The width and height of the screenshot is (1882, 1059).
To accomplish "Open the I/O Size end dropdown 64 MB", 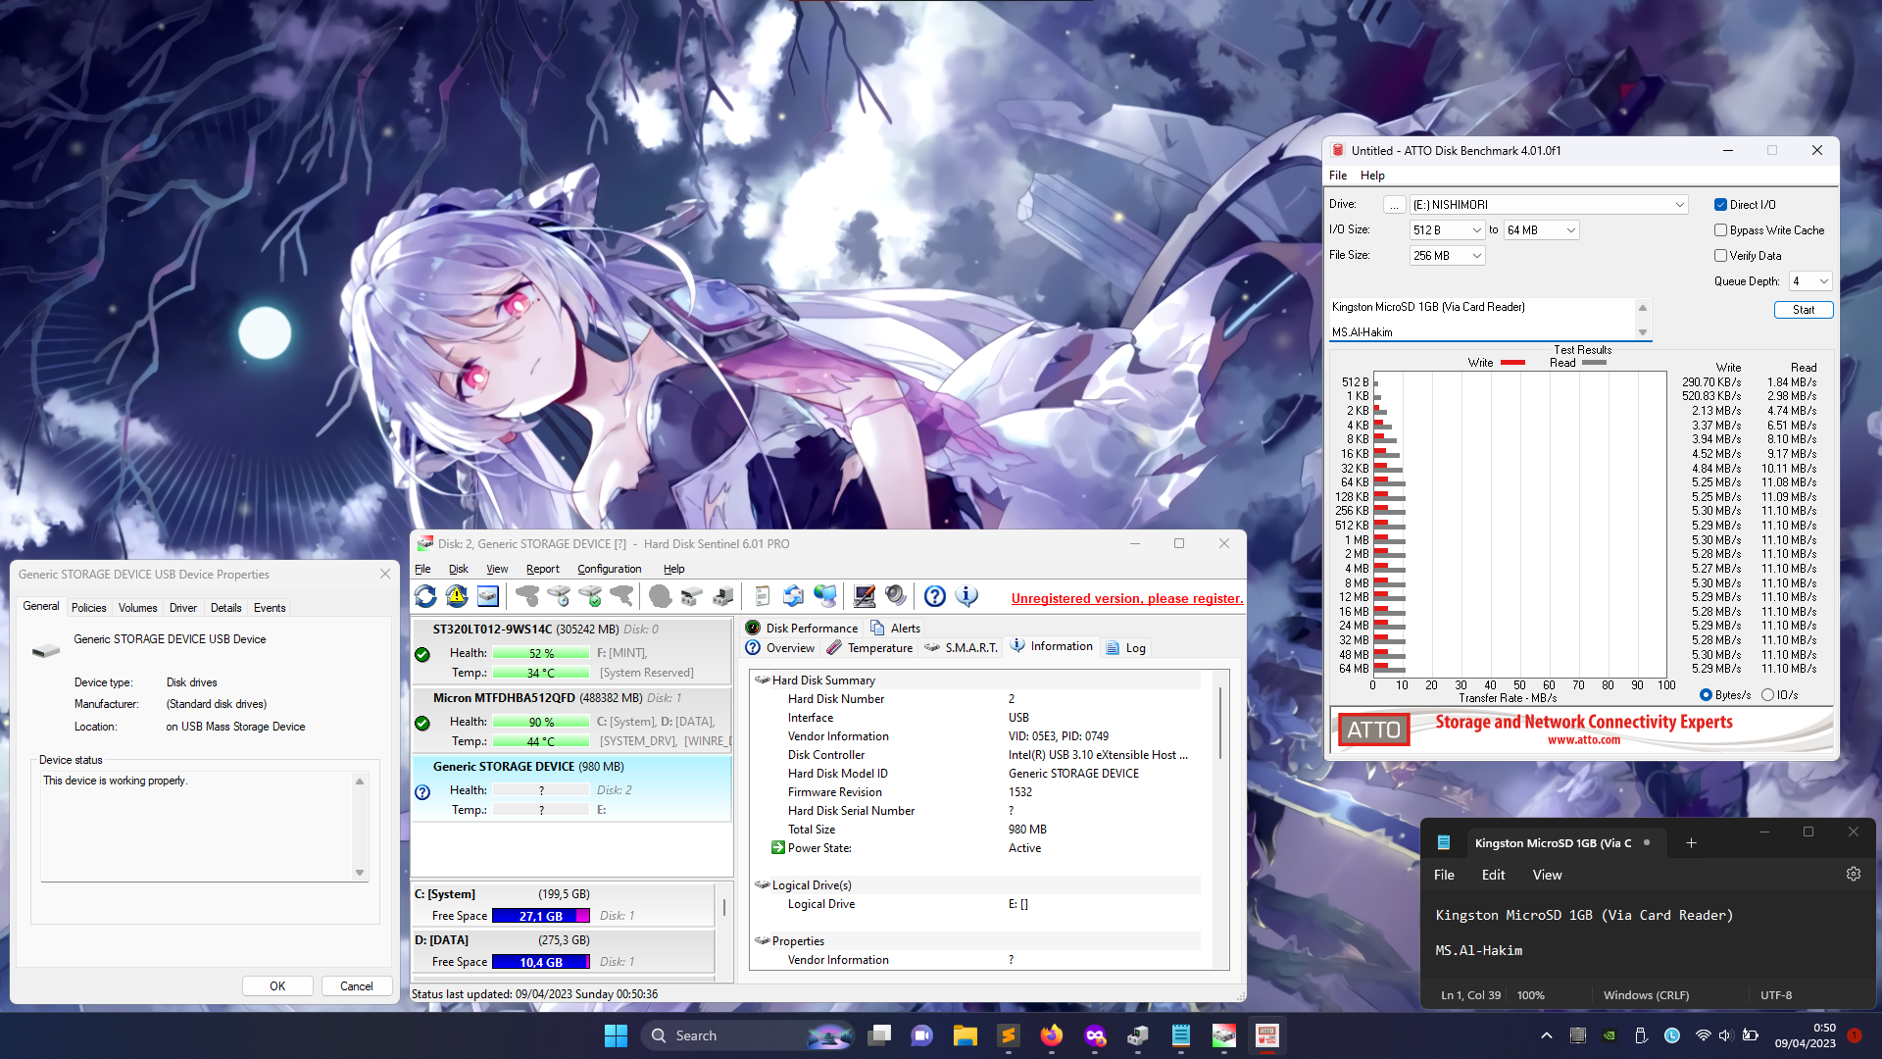I will click(1541, 230).
